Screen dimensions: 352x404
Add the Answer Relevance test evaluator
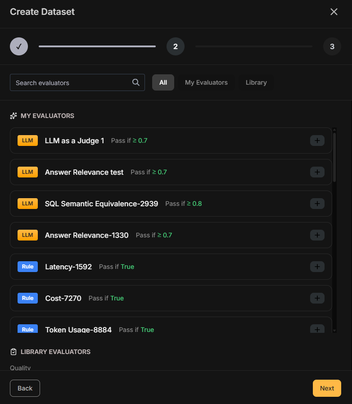click(x=317, y=172)
